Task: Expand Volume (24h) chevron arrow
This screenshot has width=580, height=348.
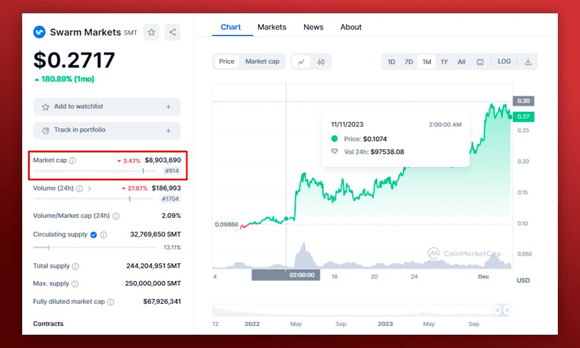Action: point(89,189)
